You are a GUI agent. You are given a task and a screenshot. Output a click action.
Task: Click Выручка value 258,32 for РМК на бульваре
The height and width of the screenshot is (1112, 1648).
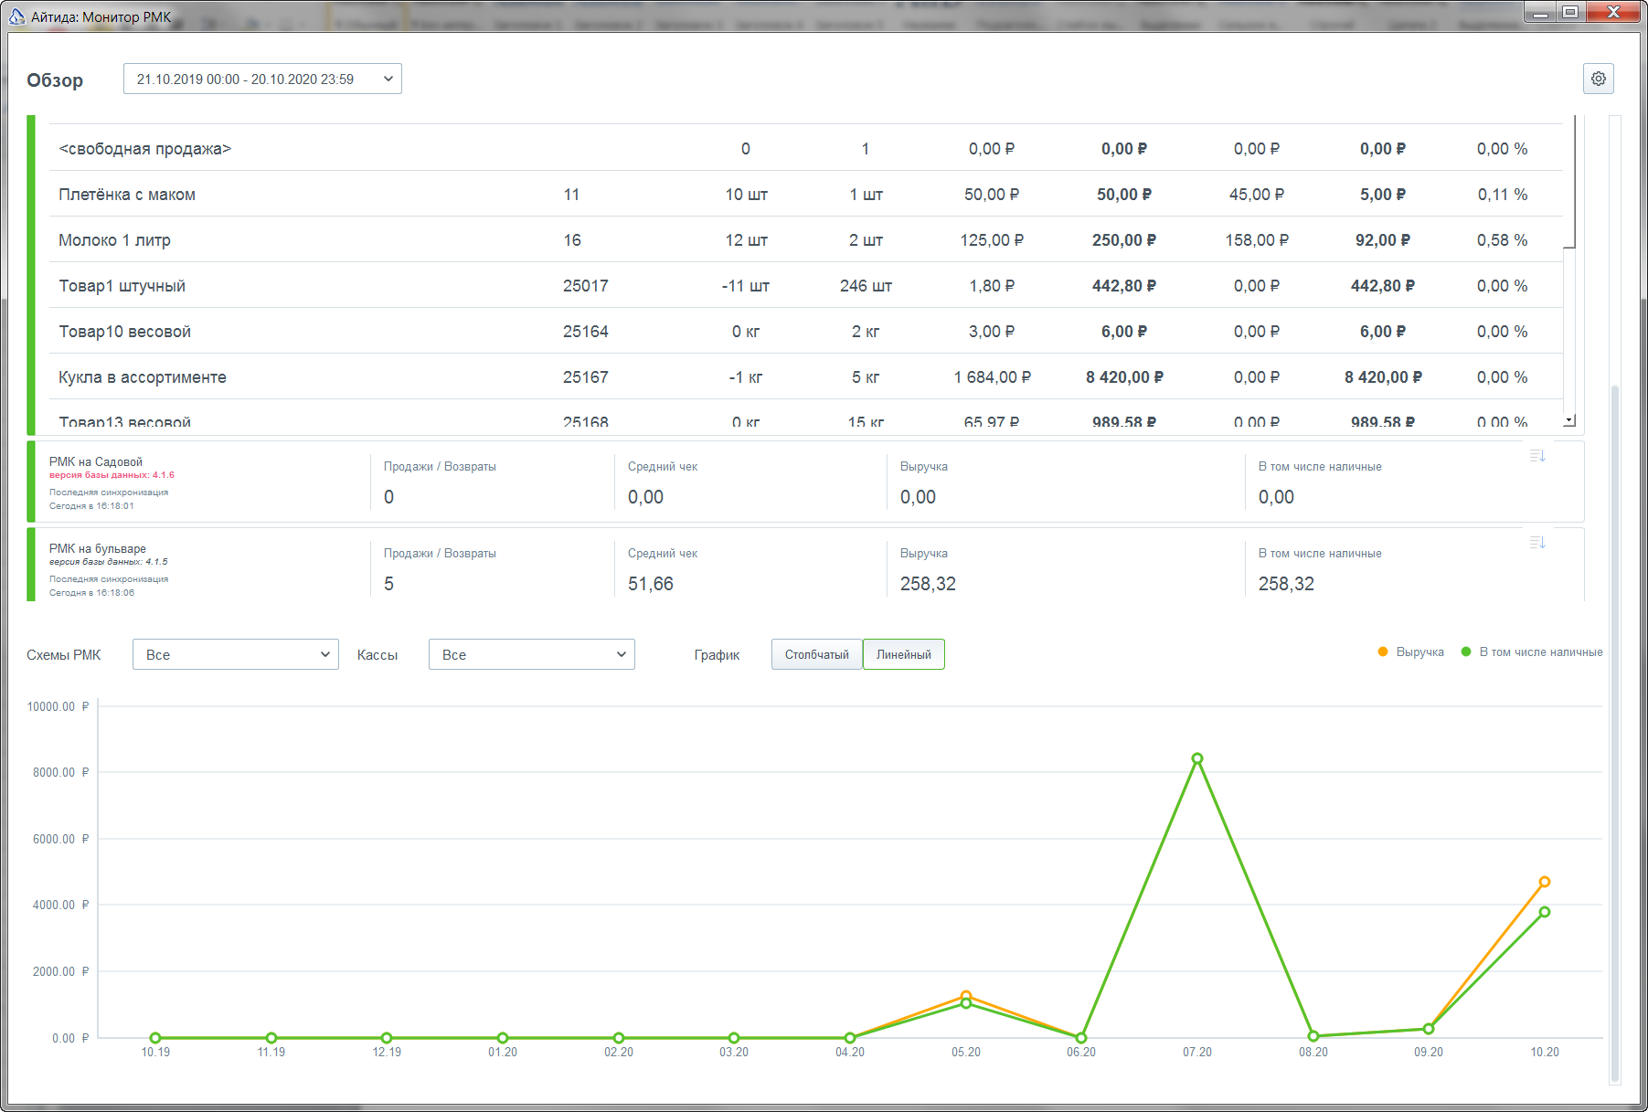(x=928, y=584)
